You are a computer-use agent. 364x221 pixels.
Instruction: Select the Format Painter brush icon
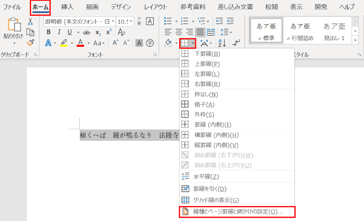click(30, 43)
